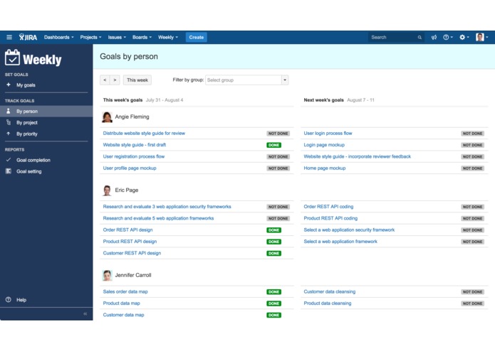The width and height of the screenshot is (495, 351).
Task: Toggle DONE status for Product data map
Action: click(x=273, y=303)
